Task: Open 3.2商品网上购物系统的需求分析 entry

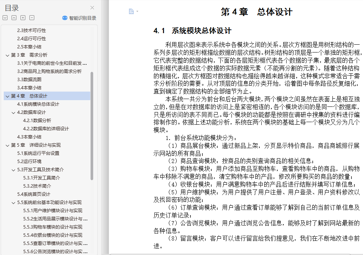Action: tap(49, 71)
